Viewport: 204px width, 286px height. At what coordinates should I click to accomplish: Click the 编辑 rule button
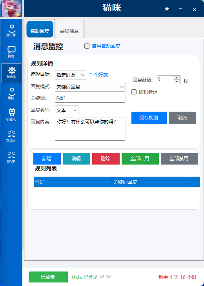click(x=76, y=159)
